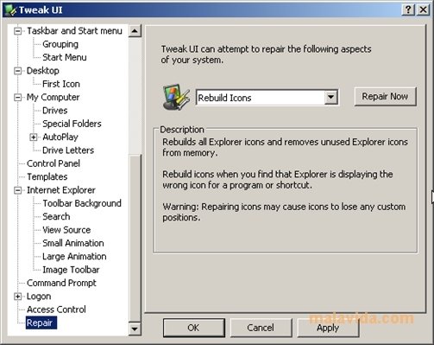Select the Grouping tree item
434x345 pixels.
(x=60, y=44)
